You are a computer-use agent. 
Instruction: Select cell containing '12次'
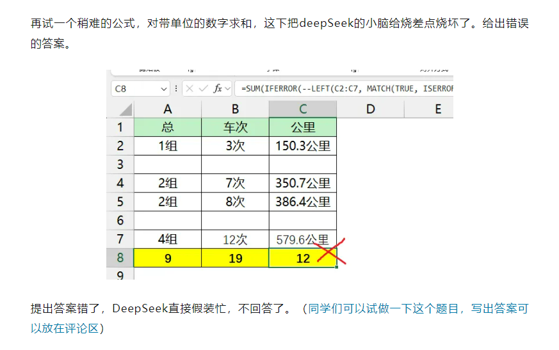(235, 239)
